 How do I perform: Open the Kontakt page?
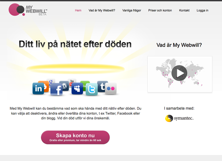184,11
